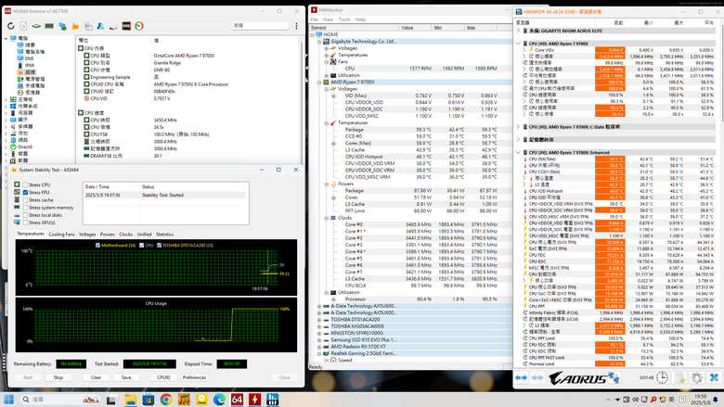This screenshot has width=724, height=407.
Task: Enable Stress system memory checkbox
Action: tap(25, 208)
